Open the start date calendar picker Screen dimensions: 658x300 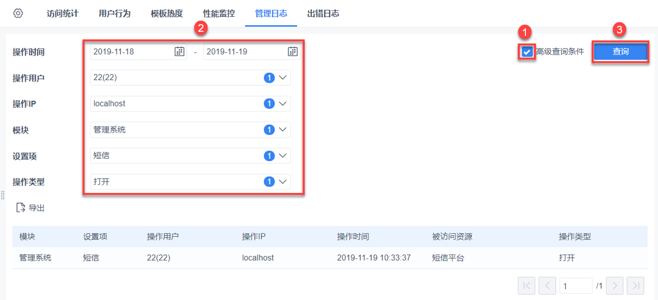pos(180,51)
